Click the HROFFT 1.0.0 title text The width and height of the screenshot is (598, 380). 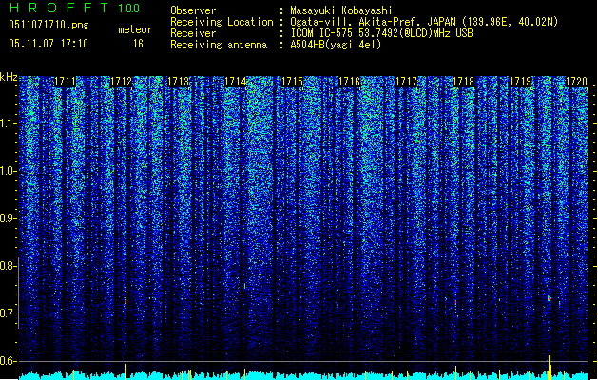[75, 8]
